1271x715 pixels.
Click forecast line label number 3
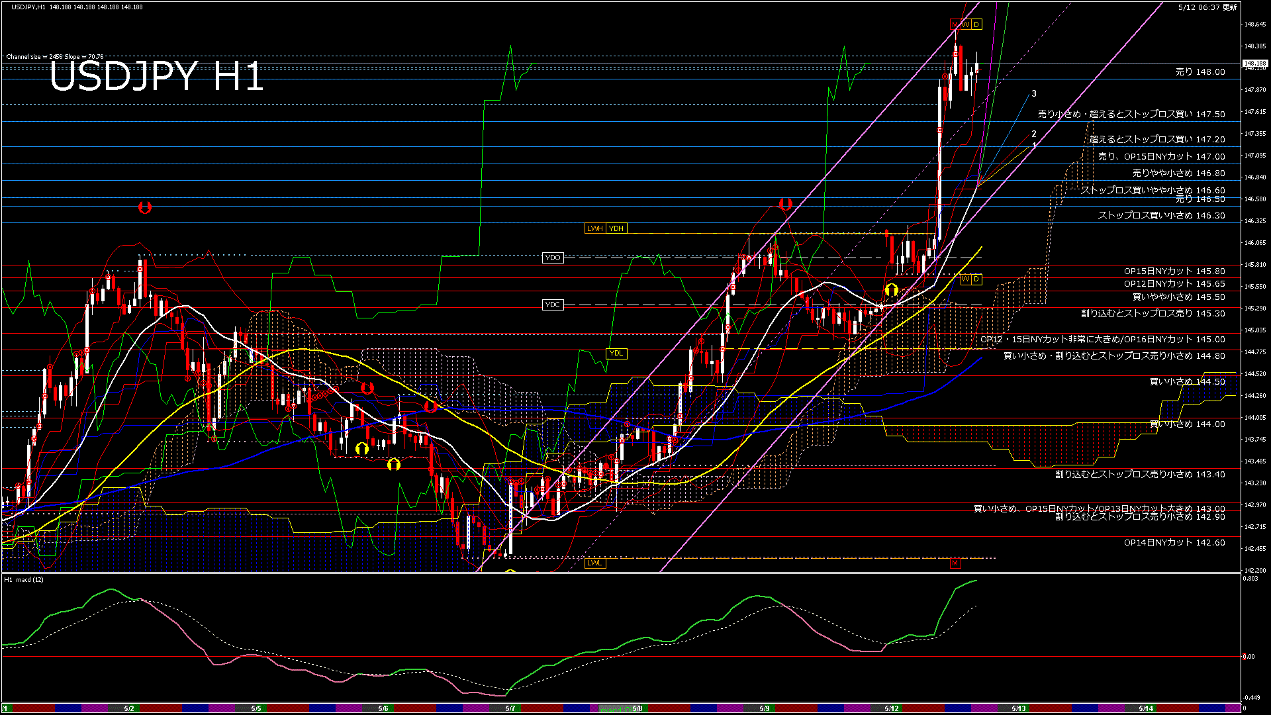(1034, 94)
